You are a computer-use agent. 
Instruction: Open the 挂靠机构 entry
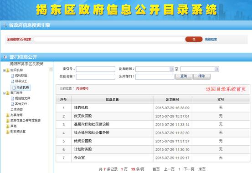pos(81,107)
